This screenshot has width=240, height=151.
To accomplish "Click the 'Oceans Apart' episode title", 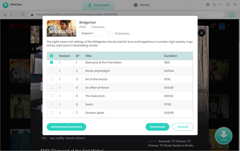I will coord(95,113).
